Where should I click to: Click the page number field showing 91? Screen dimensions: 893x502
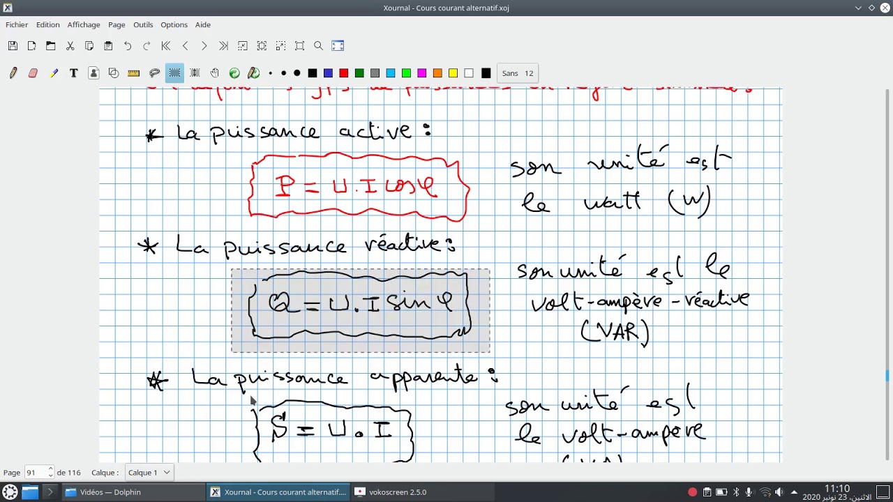35,473
